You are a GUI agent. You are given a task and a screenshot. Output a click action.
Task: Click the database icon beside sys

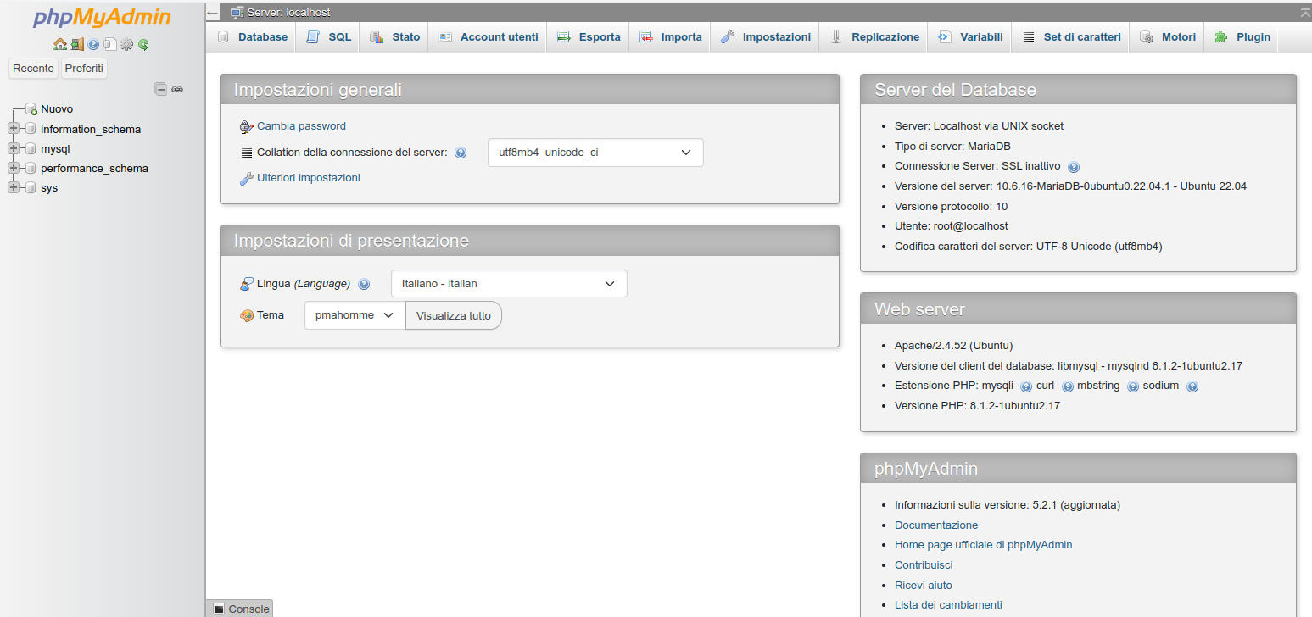click(31, 187)
